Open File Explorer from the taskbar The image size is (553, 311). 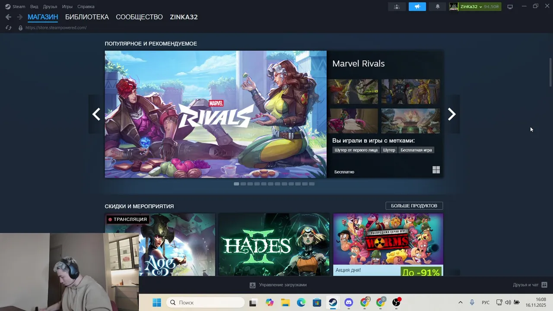tap(285, 302)
